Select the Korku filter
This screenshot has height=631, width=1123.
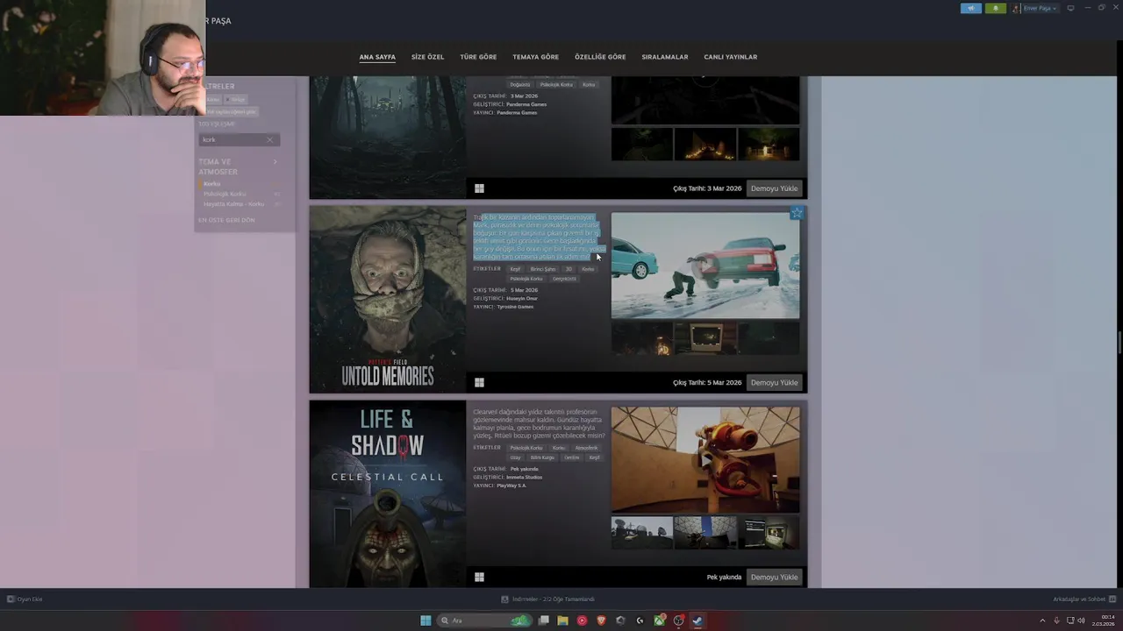coord(211,184)
